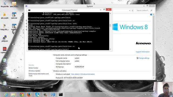The image size is (173, 97).
Task: Open View details in Windows Activation
Action: pyautogui.click(x=83, y=74)
